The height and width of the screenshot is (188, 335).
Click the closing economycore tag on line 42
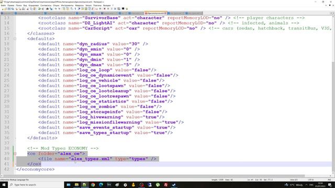point(36,169)
